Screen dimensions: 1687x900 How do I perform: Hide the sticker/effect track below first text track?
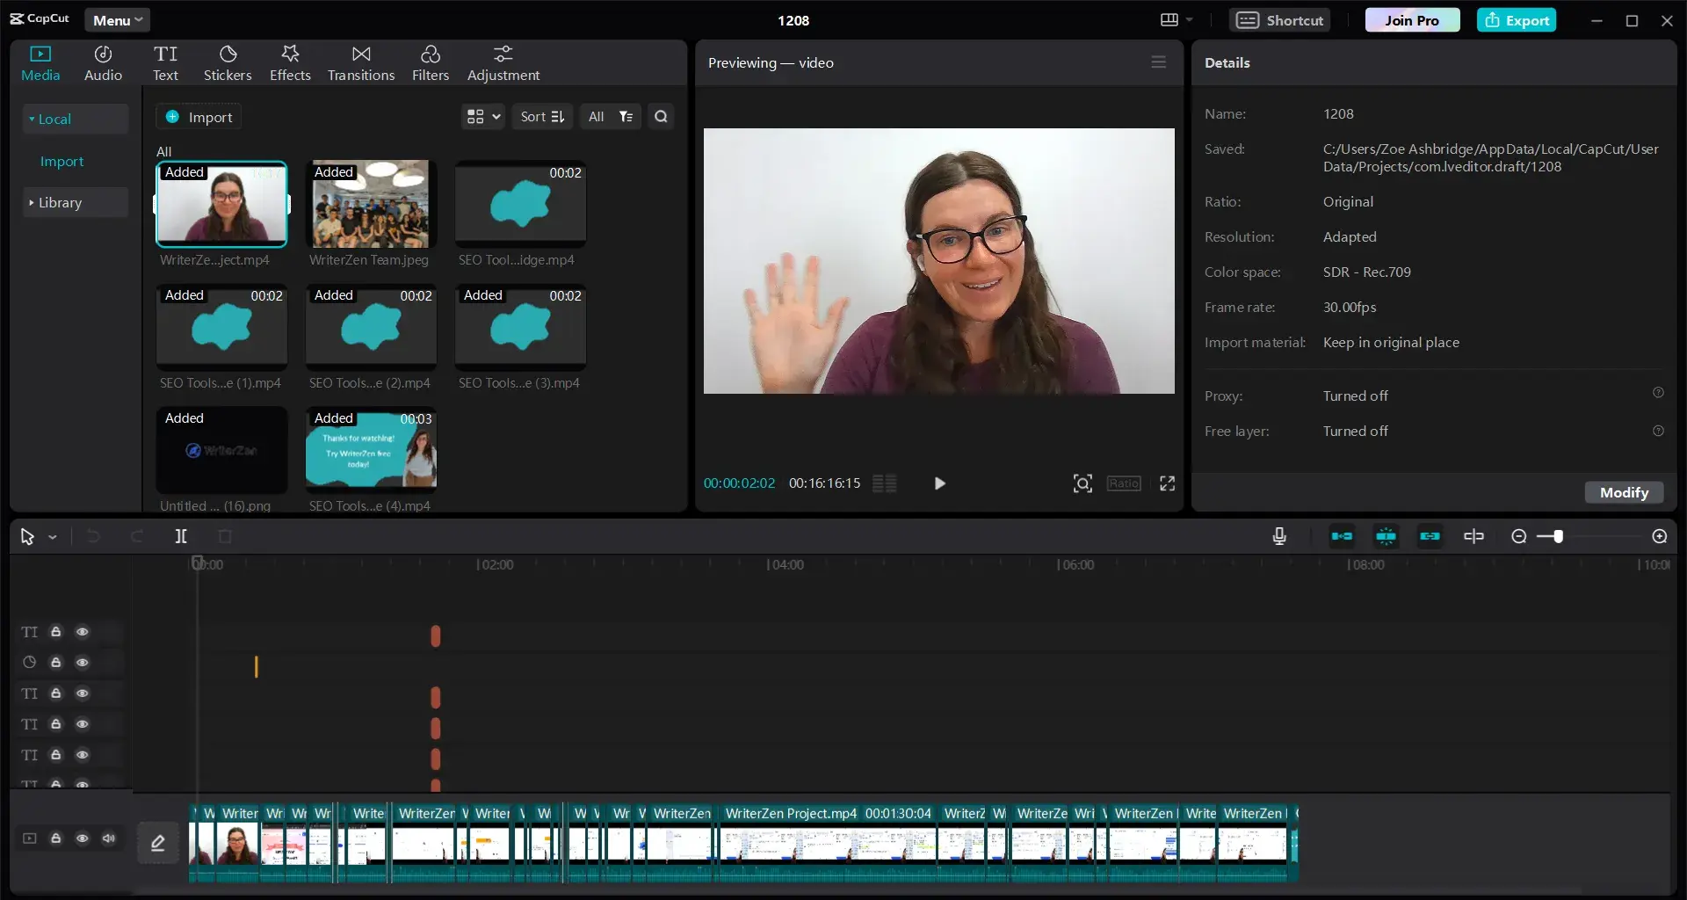point(83,663)
